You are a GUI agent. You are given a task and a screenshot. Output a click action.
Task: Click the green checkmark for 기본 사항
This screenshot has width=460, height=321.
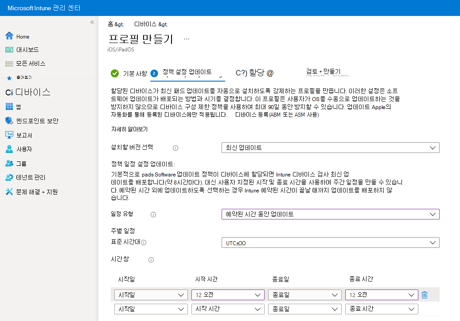pos(115,73)
